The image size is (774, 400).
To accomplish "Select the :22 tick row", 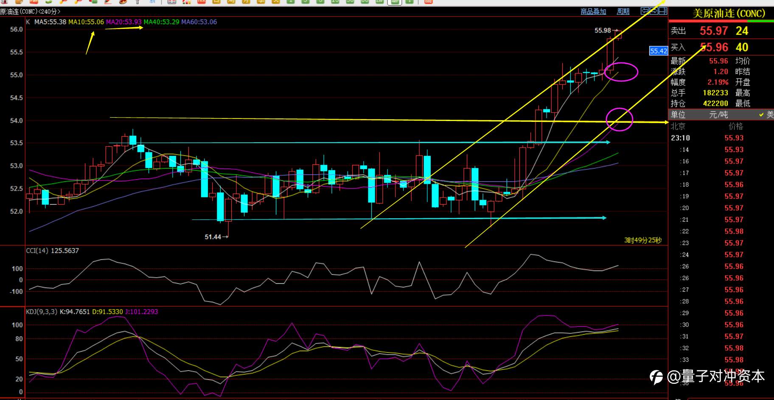I will click(721, 231).
